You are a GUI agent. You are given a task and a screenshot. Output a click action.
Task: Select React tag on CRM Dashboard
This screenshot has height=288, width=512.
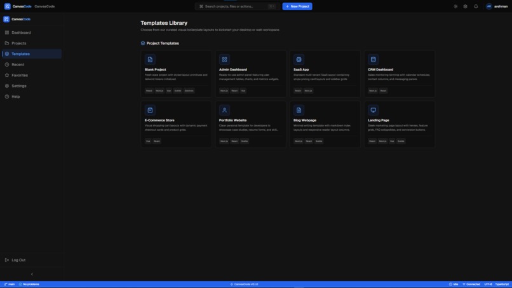tap(383, 90)
